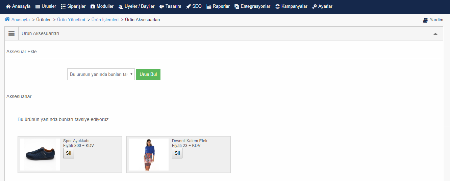Click the Ürün Aksesuarları breadcrumb text
The image size is (450, 181).
tap(143, 20)
